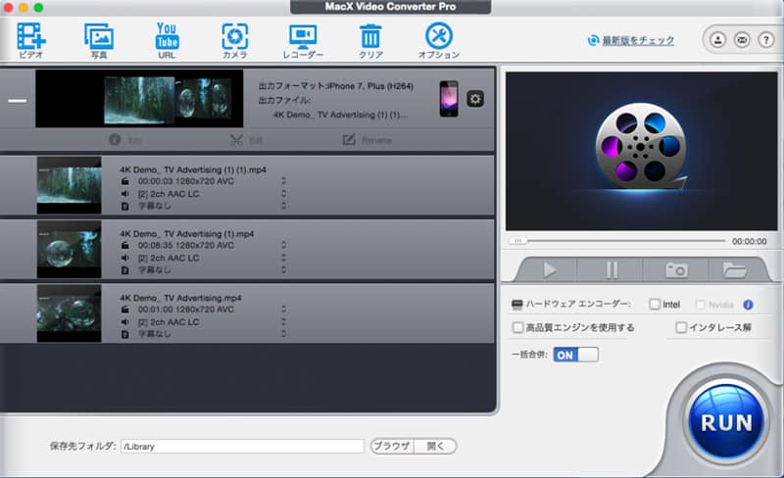Take a snapshot with camera icon

[x=676, y=270]
